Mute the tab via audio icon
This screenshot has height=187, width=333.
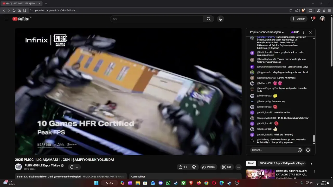pos(7,3)
